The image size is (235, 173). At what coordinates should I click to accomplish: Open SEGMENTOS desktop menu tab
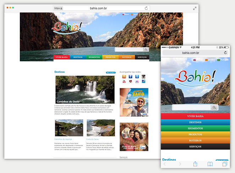coord(94,57)
